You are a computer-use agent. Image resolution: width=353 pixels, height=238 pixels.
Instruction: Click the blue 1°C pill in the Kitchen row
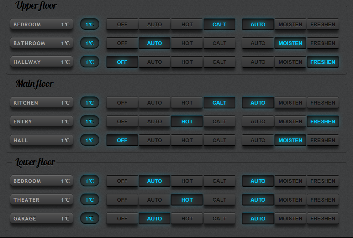[90, 103]
